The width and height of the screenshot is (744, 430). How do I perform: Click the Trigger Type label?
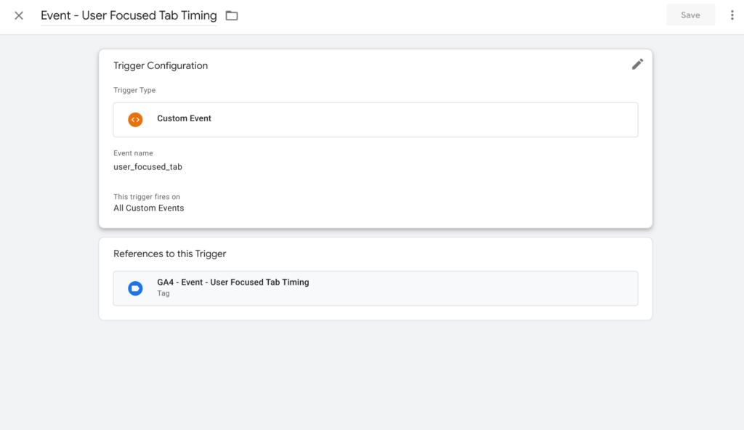(134, 89)
